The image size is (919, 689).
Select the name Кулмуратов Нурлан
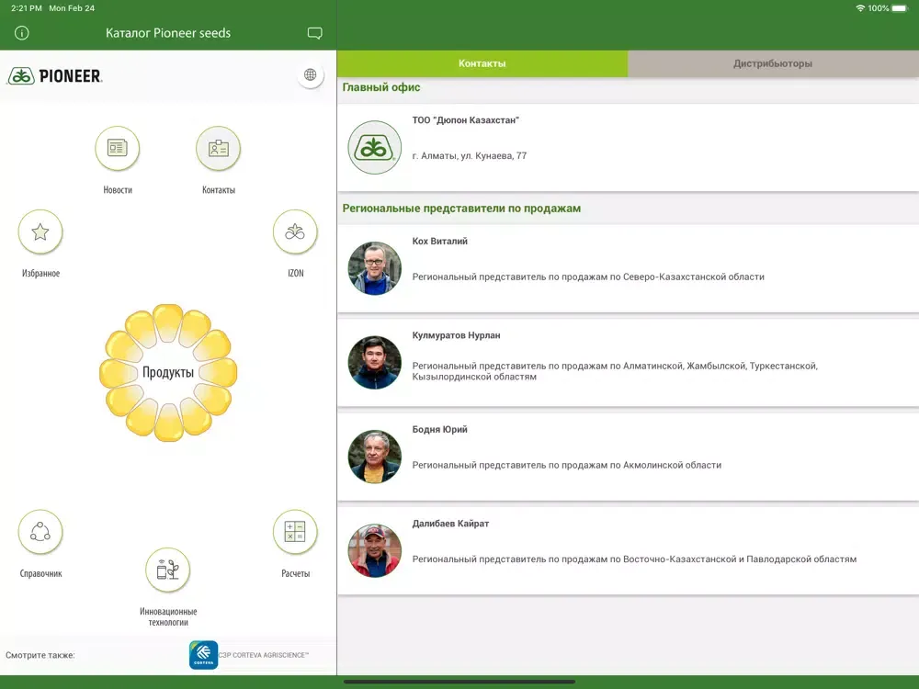pos(456,335)
